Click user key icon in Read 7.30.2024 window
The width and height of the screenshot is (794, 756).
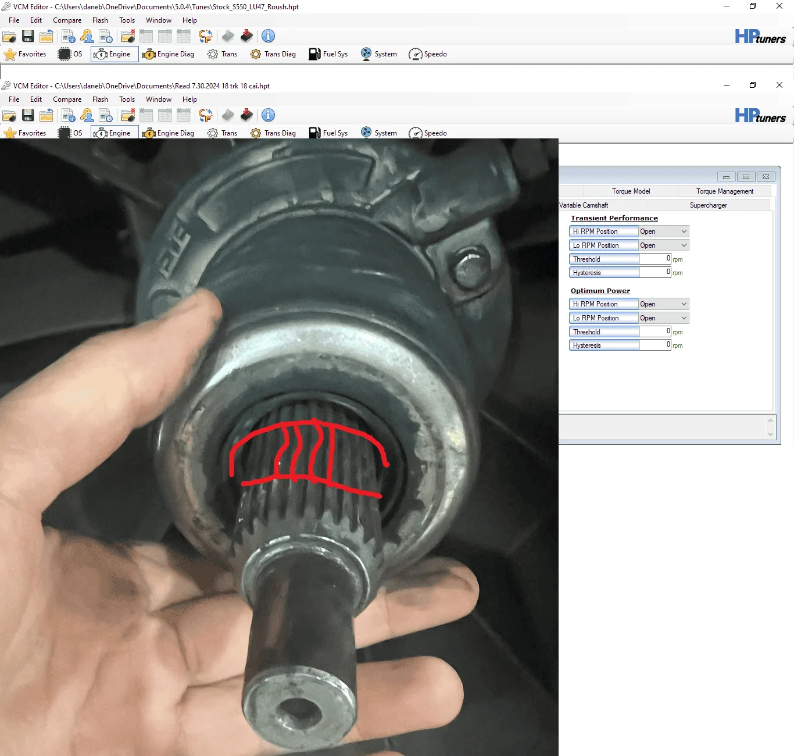(87, 115)
